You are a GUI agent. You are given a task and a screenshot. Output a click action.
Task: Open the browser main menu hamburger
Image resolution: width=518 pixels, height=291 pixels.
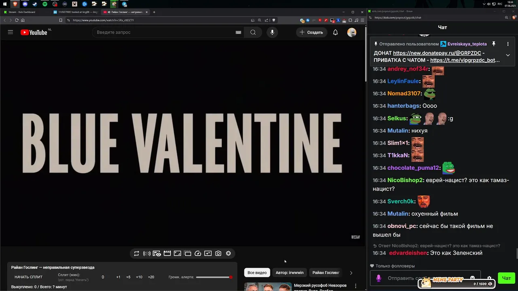361,20
